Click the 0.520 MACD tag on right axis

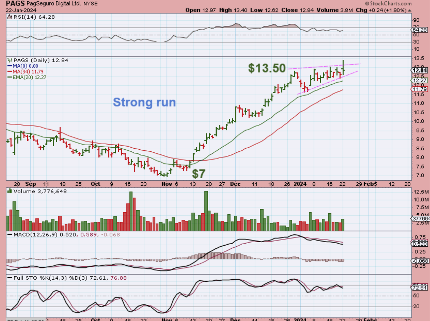(x=419, y=244)
